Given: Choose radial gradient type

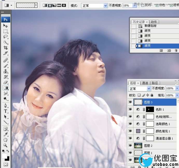Looking at the screenshot, I should 50,5.
